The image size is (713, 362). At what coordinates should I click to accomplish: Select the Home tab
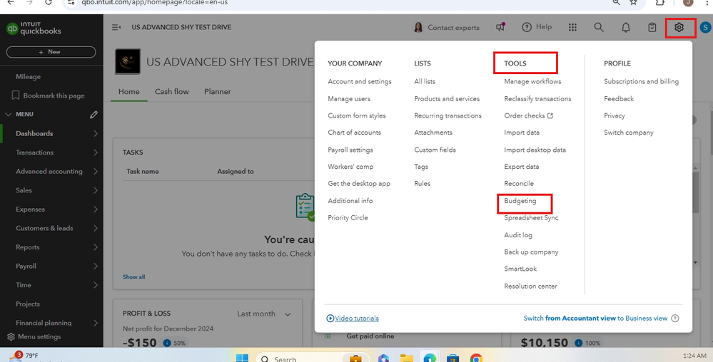pos(129,92)
